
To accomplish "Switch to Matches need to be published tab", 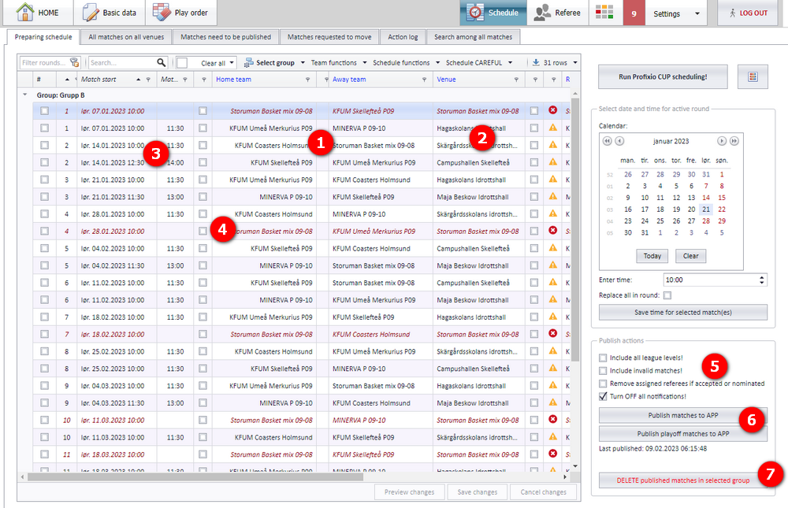I will pyautogui.click(x=225, y=37).
